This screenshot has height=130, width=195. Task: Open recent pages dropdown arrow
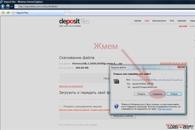(12, 7)
